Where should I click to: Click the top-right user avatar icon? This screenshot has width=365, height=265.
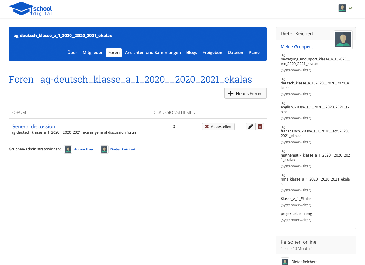pyautogui.click(x=342, y=8)
